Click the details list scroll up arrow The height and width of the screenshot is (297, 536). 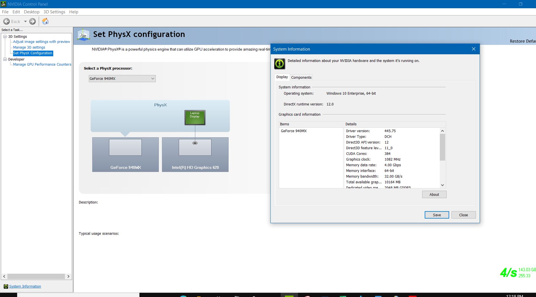point(442,131)
